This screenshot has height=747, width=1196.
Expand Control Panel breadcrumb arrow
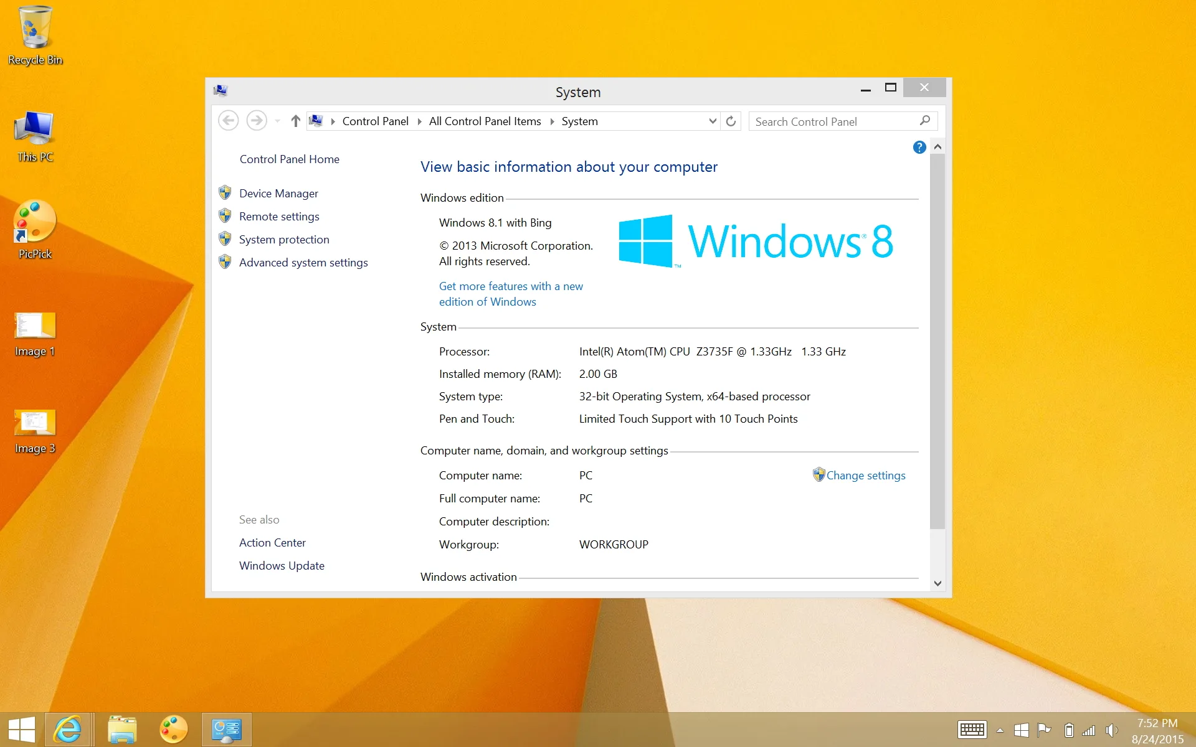[419, 121]
